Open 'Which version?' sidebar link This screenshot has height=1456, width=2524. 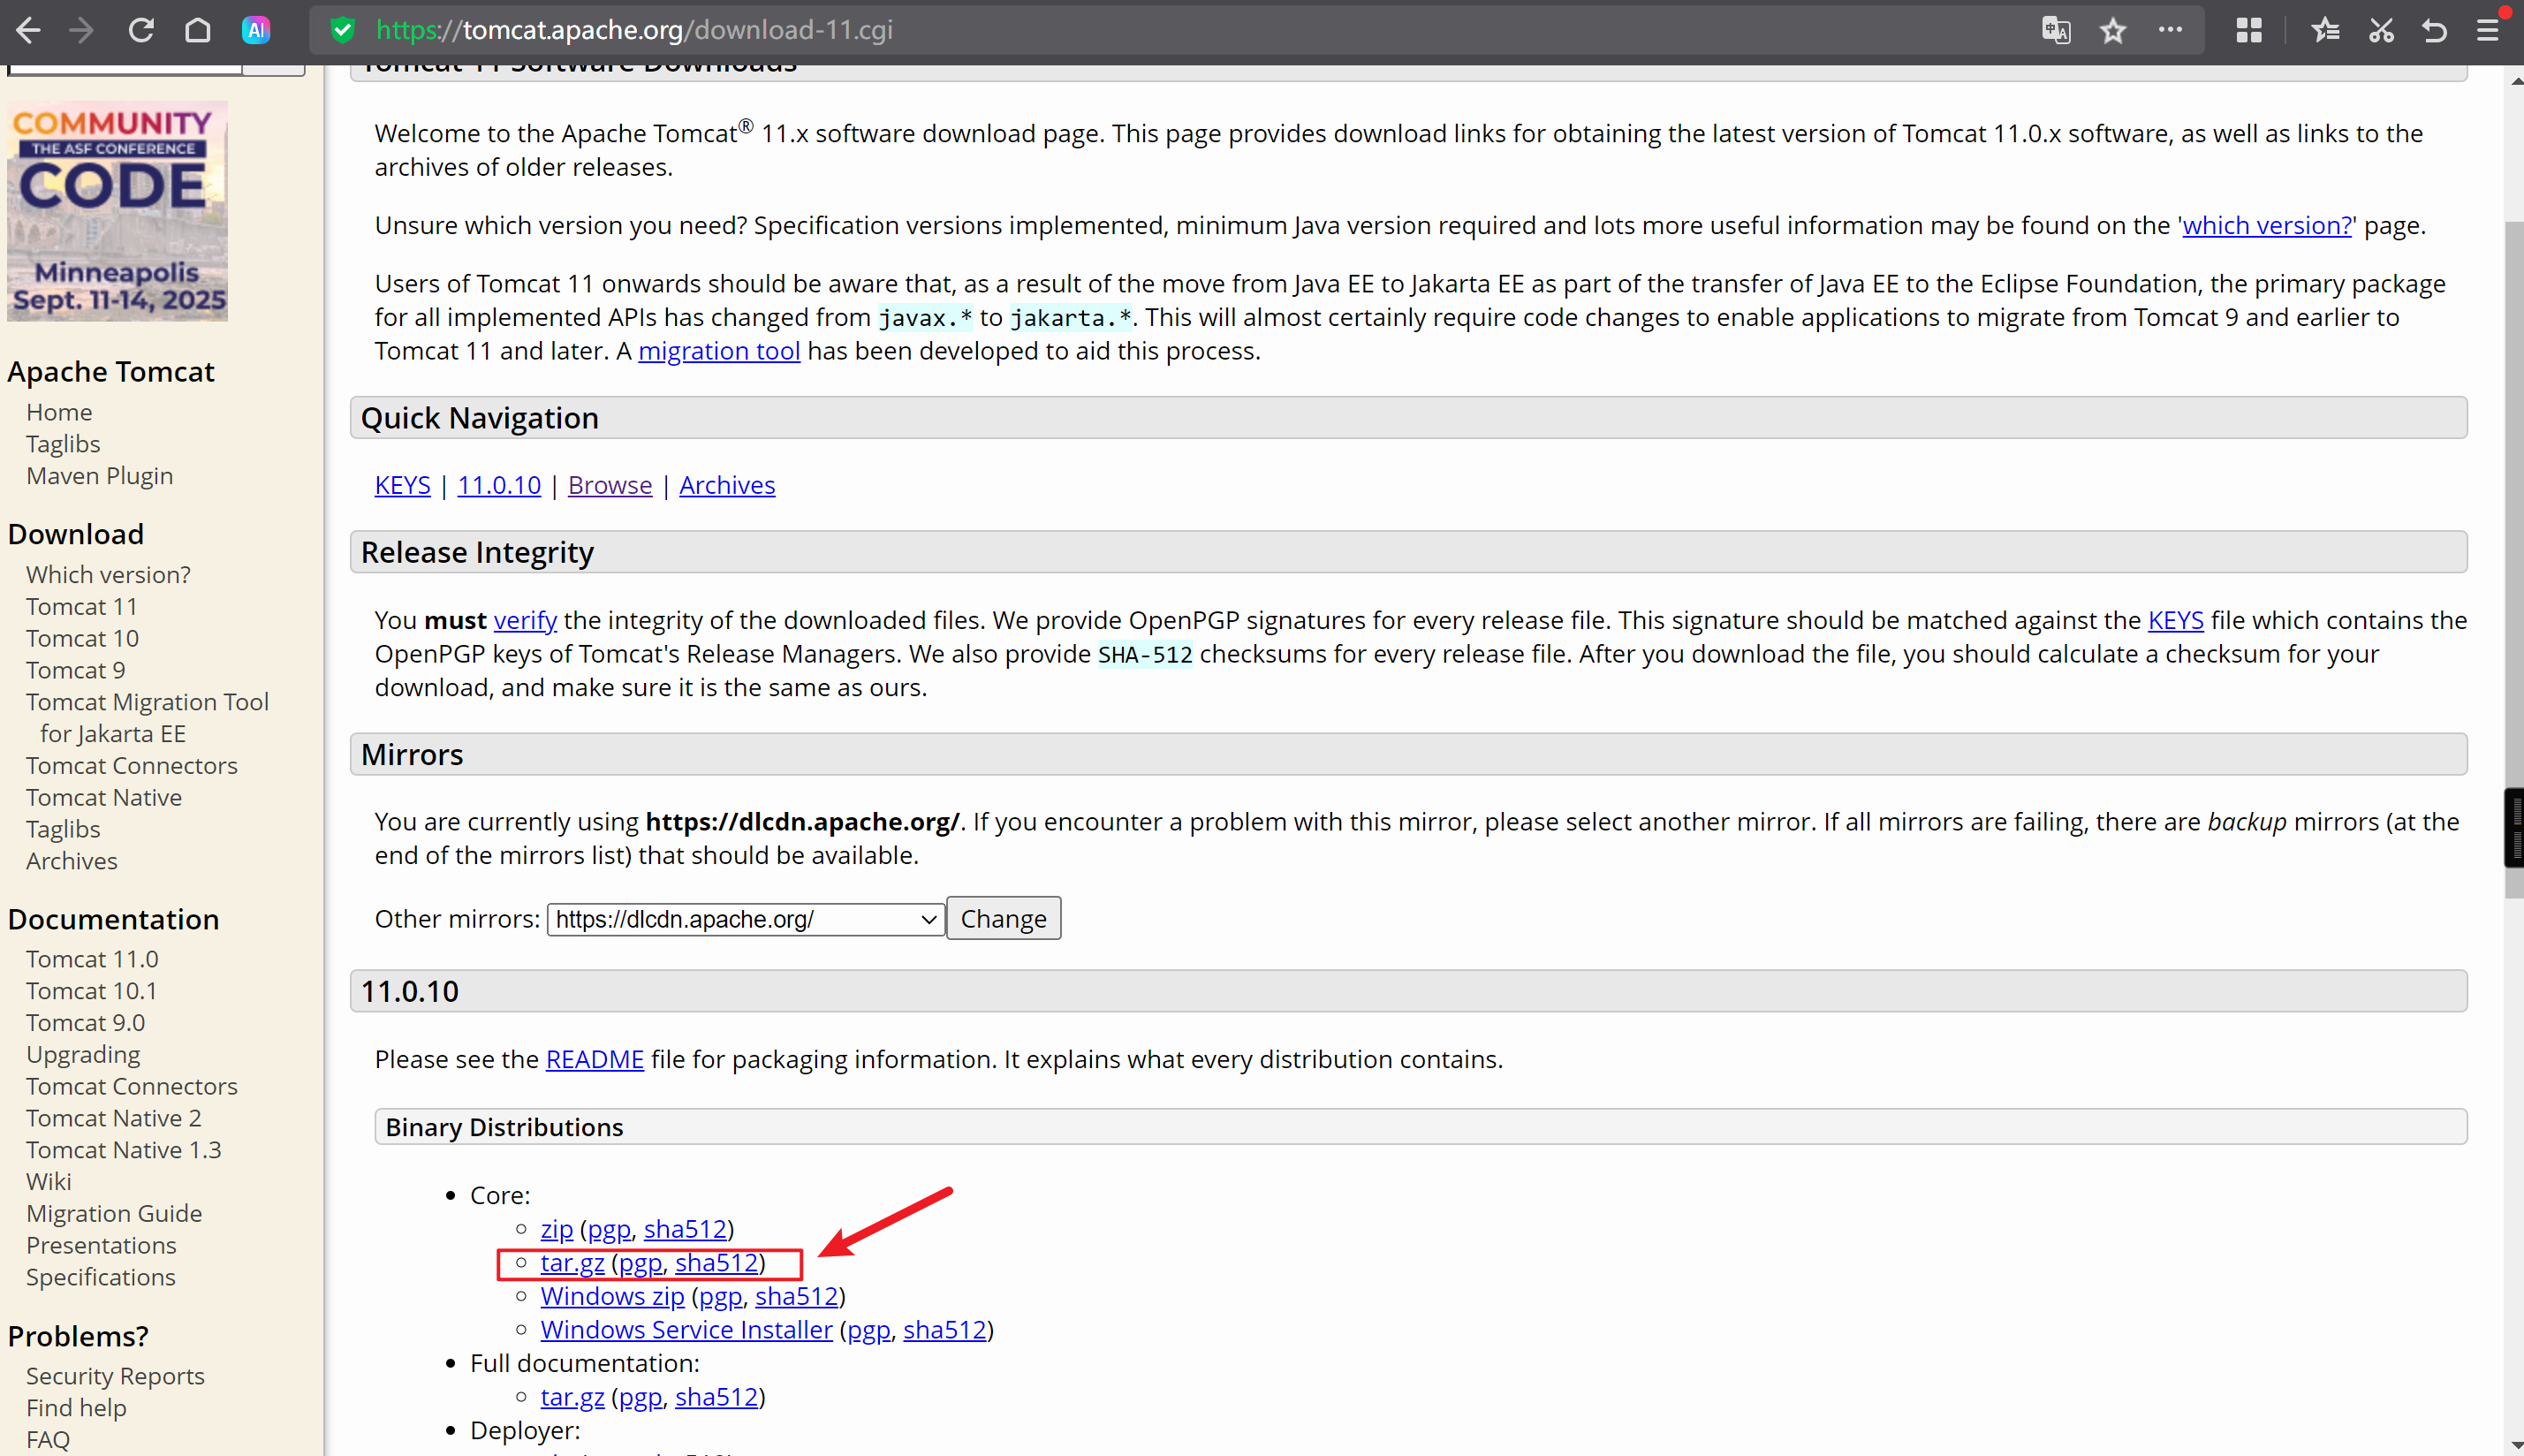(108, 575)
